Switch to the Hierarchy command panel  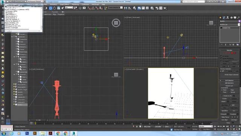[x=228, y=18]
